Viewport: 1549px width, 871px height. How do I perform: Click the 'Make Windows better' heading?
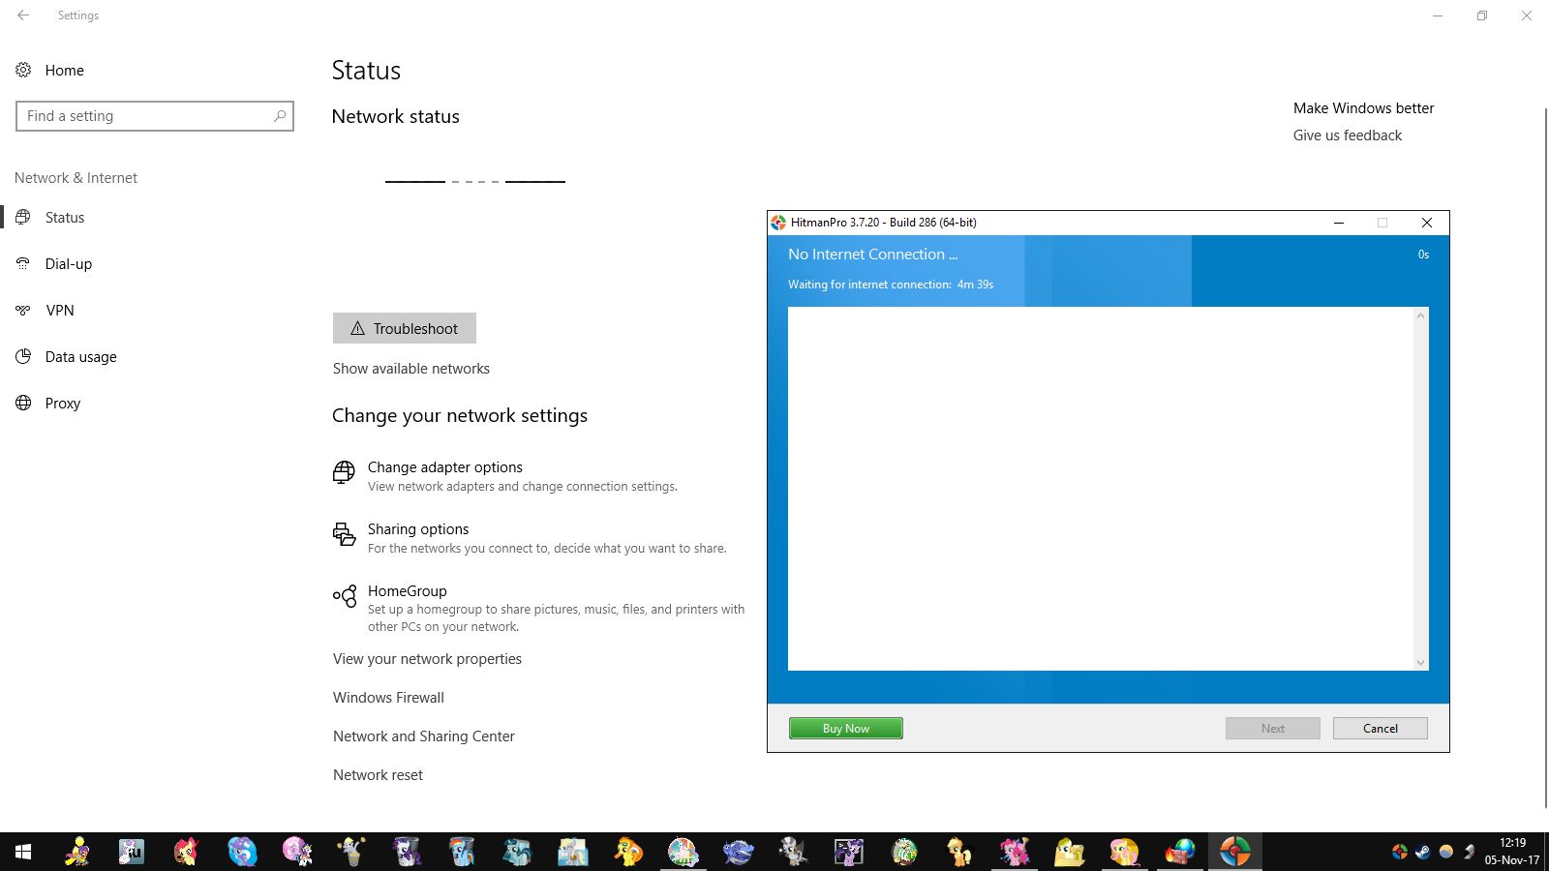[1363, 108]
